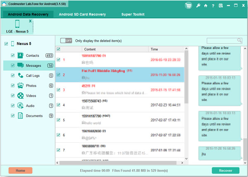Click the Documents page icon

tap(20, 116)
